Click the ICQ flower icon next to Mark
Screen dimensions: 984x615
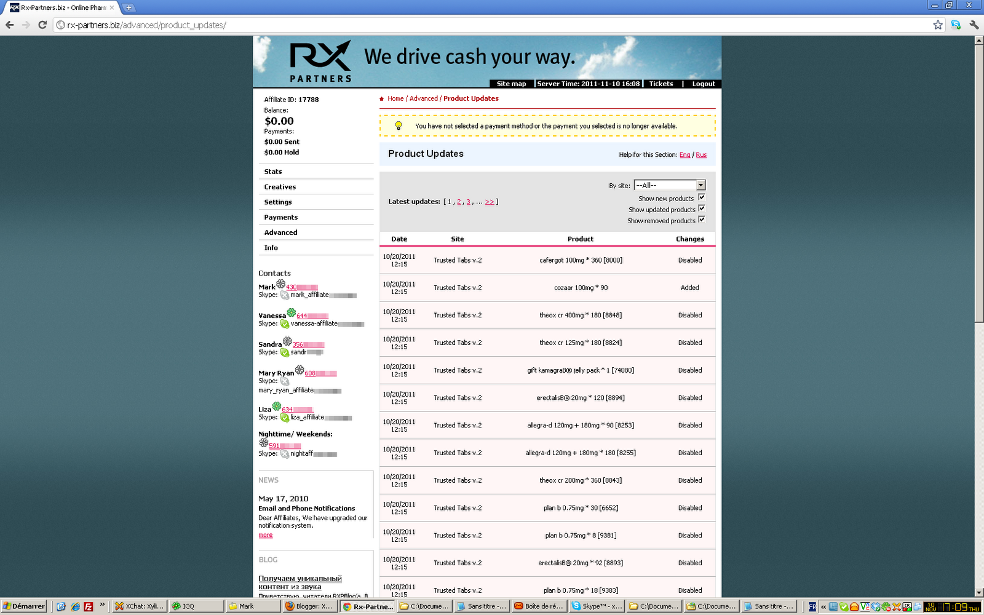coord(281,284)
